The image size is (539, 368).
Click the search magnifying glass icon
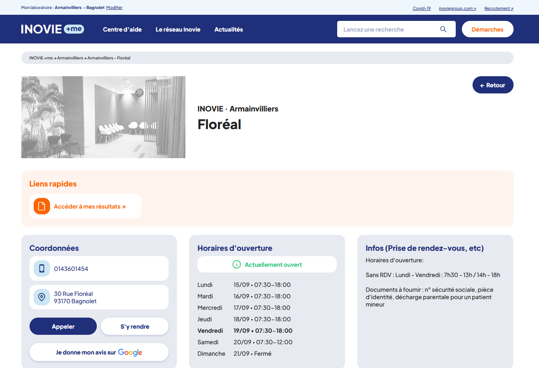[443, 29]
